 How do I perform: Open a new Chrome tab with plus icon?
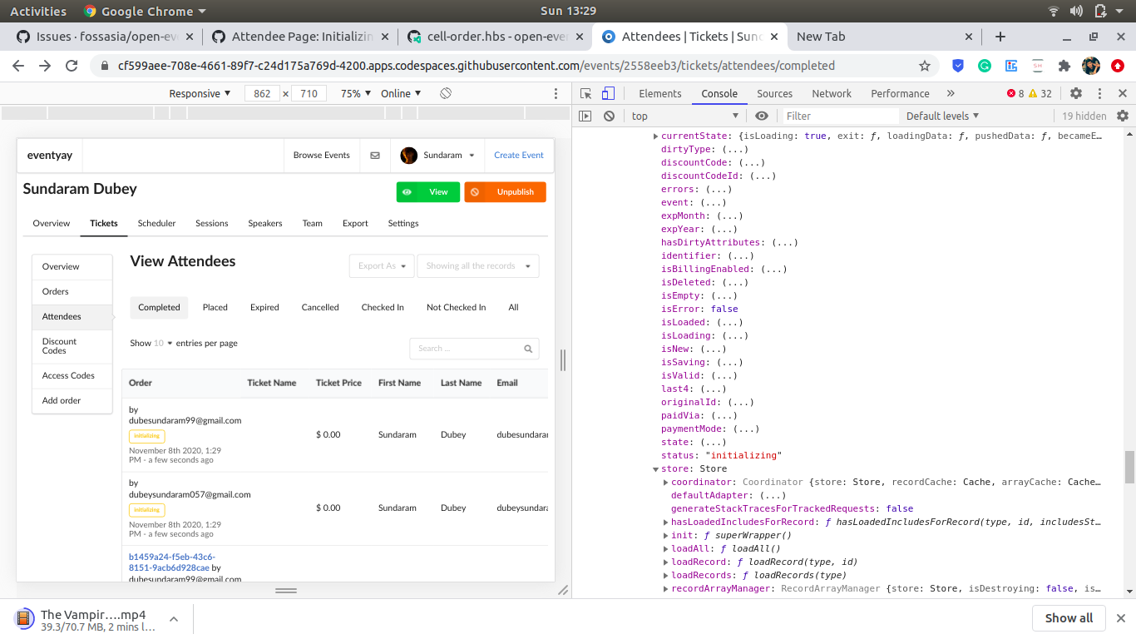(x=1000, y=37)
